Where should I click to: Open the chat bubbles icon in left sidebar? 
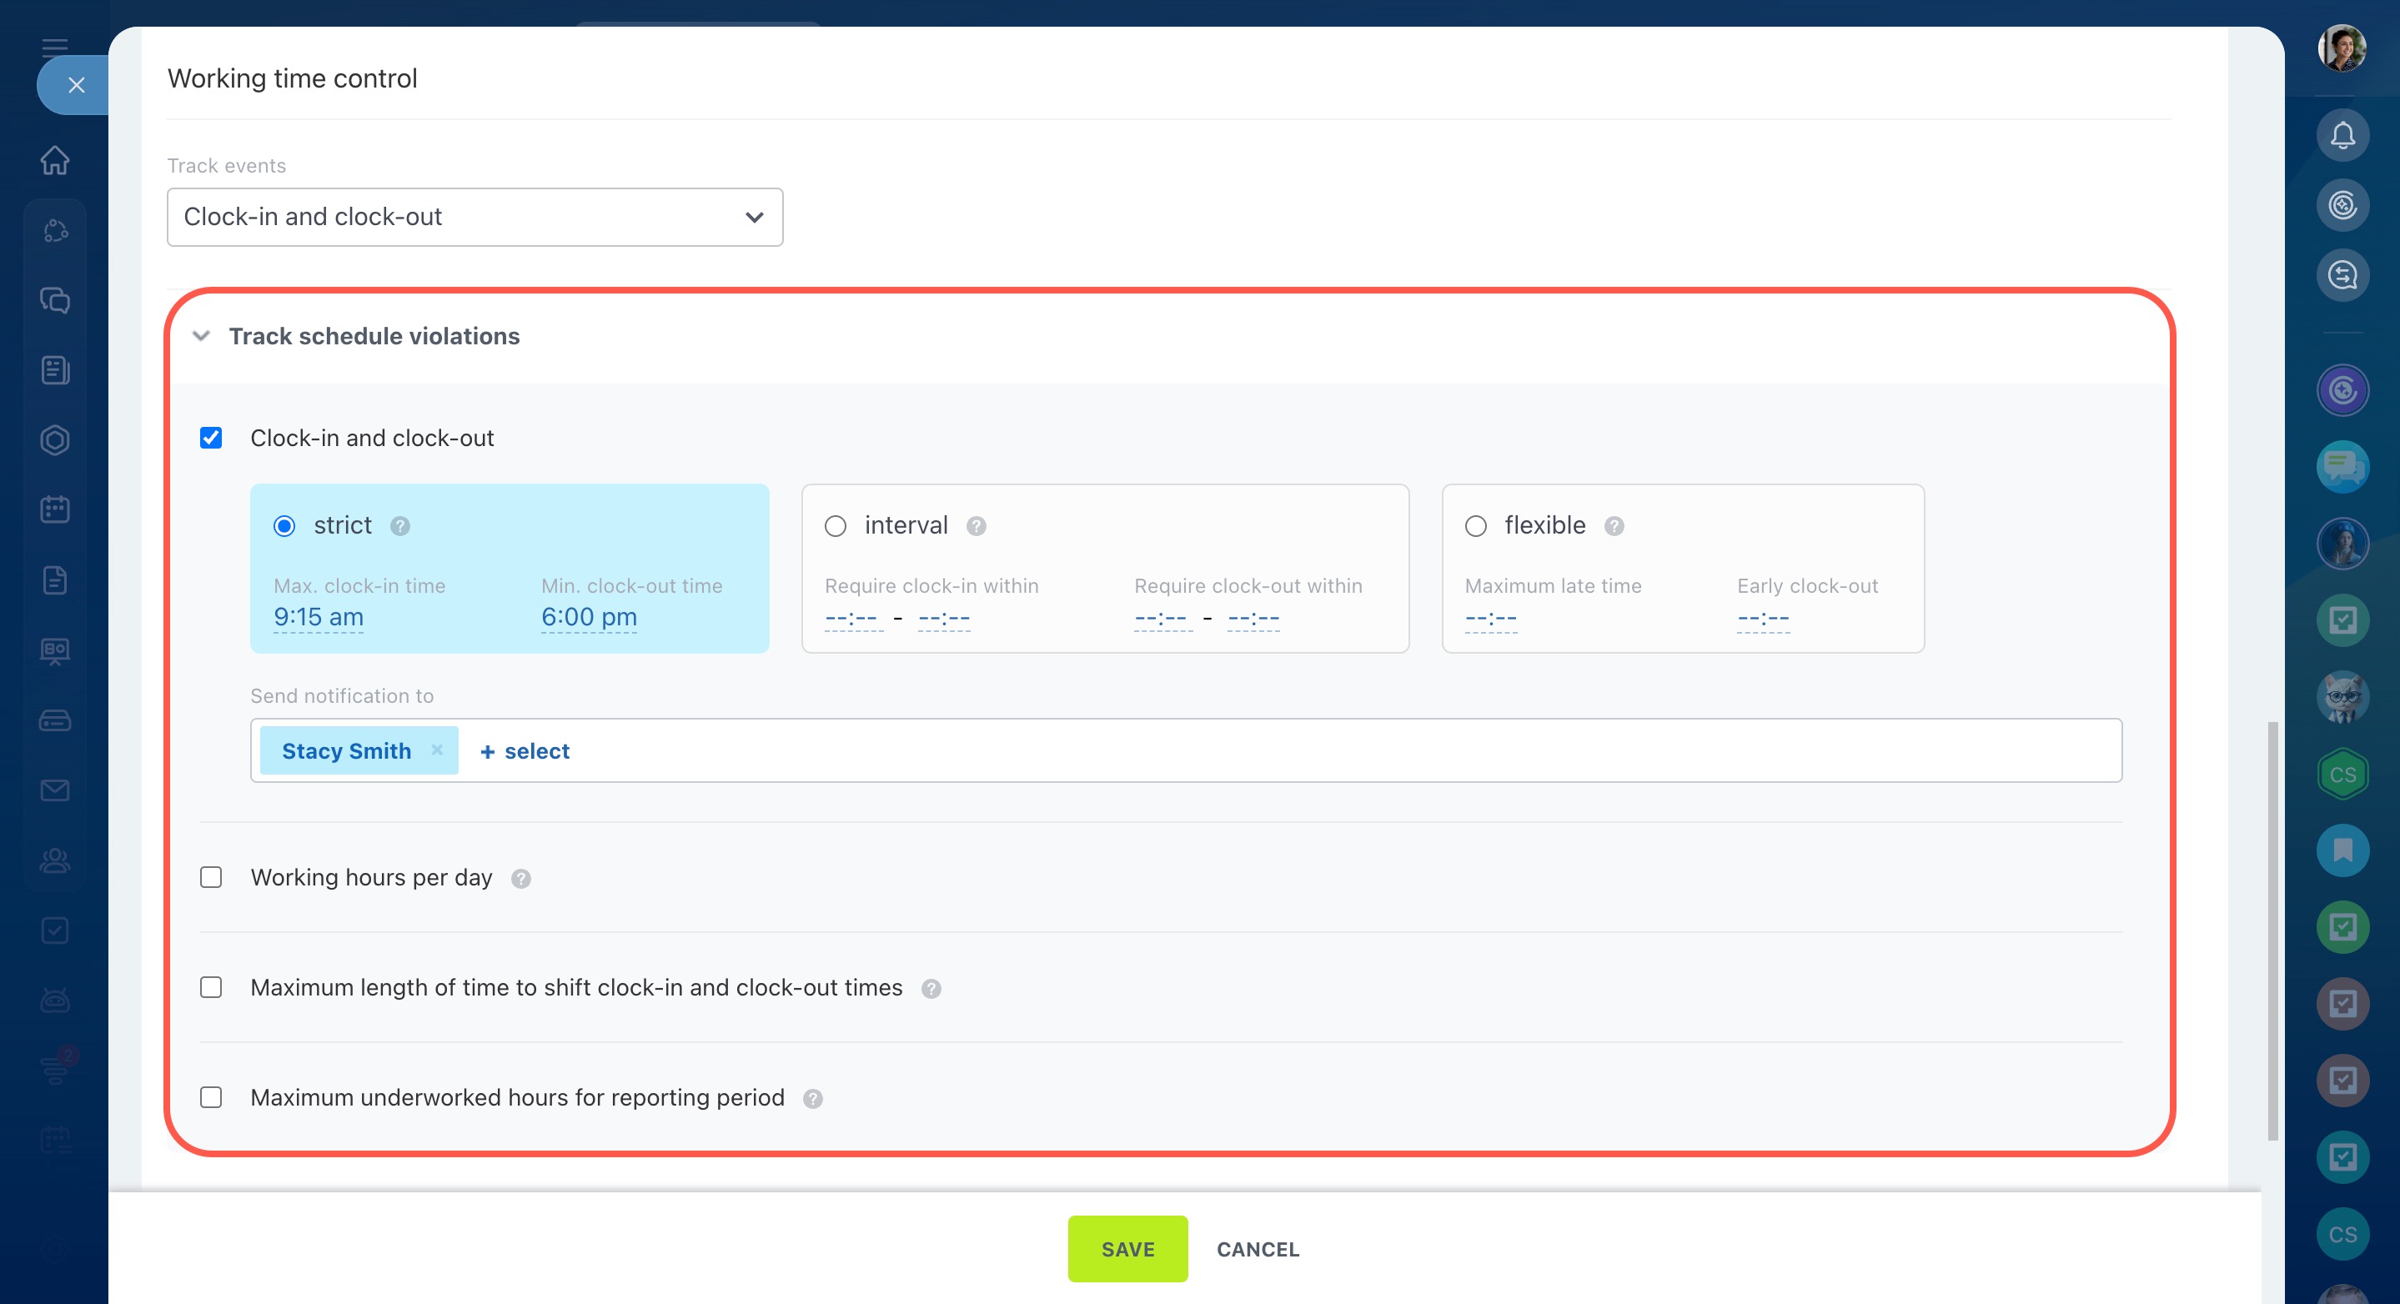[55, 300]
